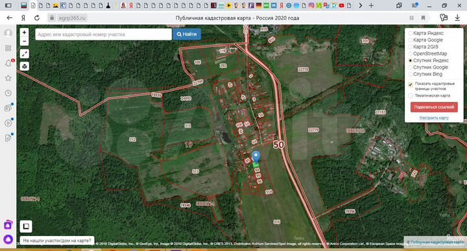This screenshot has height=251, width=467.
Task: Click Поделиться ссылкой button
Action: (x=434, y=107)
